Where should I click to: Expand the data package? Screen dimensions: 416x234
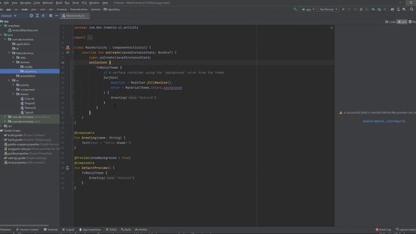pyautogui.click(x=14, y=58)
